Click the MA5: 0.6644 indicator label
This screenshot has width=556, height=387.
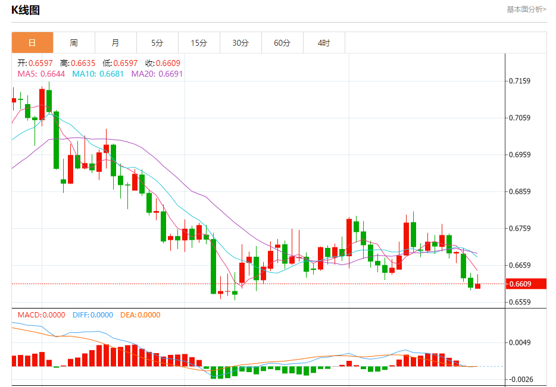[41, 74]
